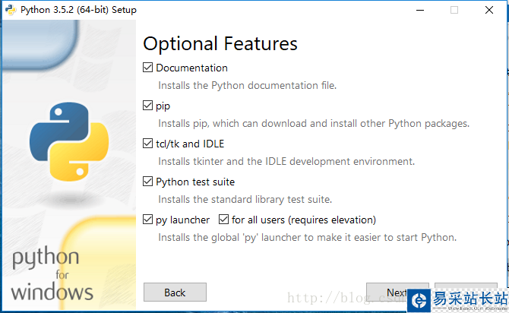This screenshot has height=313, width=509.
Task: Minimize the Python Setup window
Action: pos(419,10)
